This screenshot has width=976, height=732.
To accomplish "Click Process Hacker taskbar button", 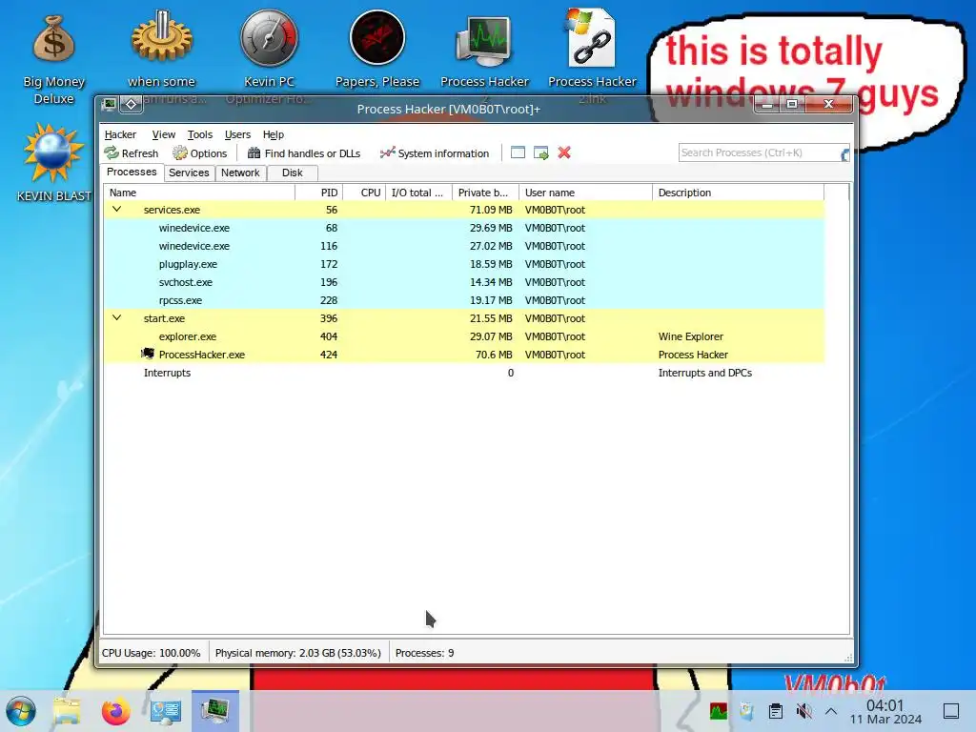I will point(214,711).
